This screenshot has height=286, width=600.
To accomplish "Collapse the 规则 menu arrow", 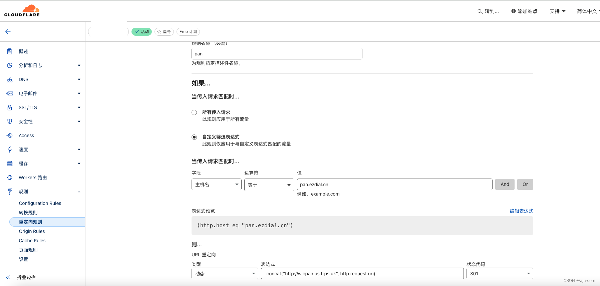I will coord(79,192).
